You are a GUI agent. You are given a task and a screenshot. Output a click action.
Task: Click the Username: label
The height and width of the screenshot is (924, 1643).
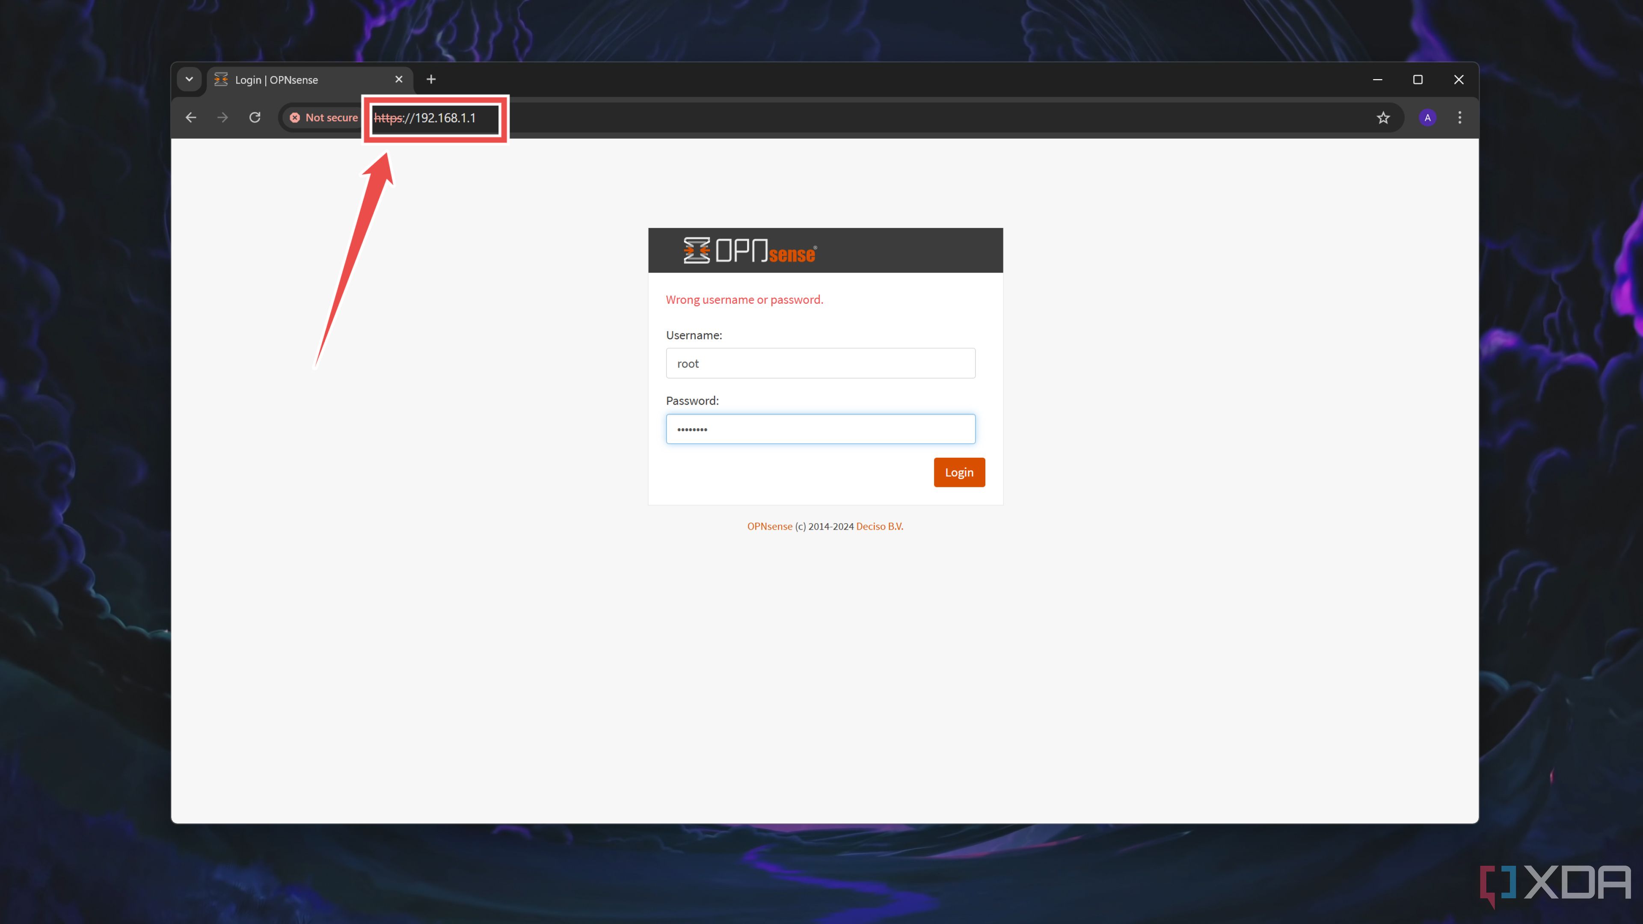tap(693, 335)
